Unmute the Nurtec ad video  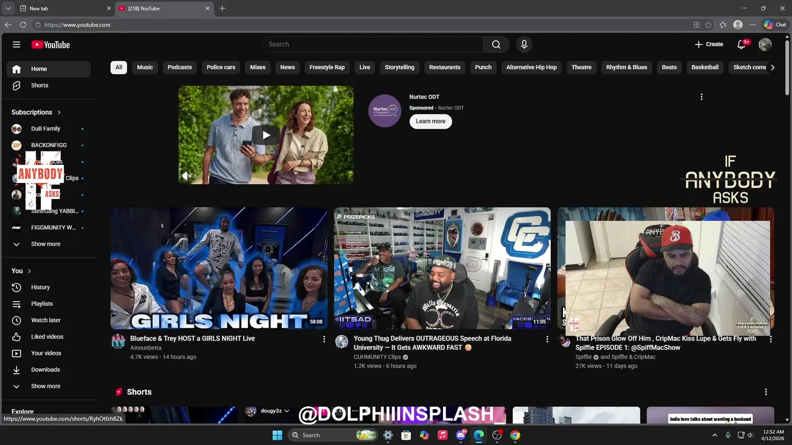coord(187,176)
